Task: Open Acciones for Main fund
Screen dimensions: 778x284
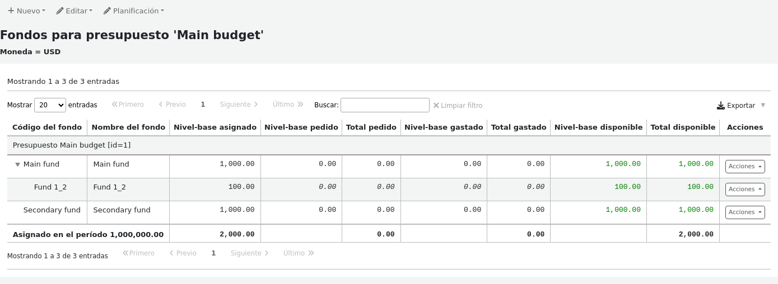Action: coord(744,167)
